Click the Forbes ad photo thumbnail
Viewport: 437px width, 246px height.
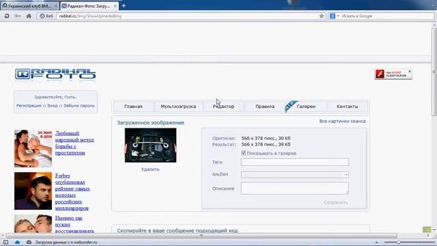(33, 191)
